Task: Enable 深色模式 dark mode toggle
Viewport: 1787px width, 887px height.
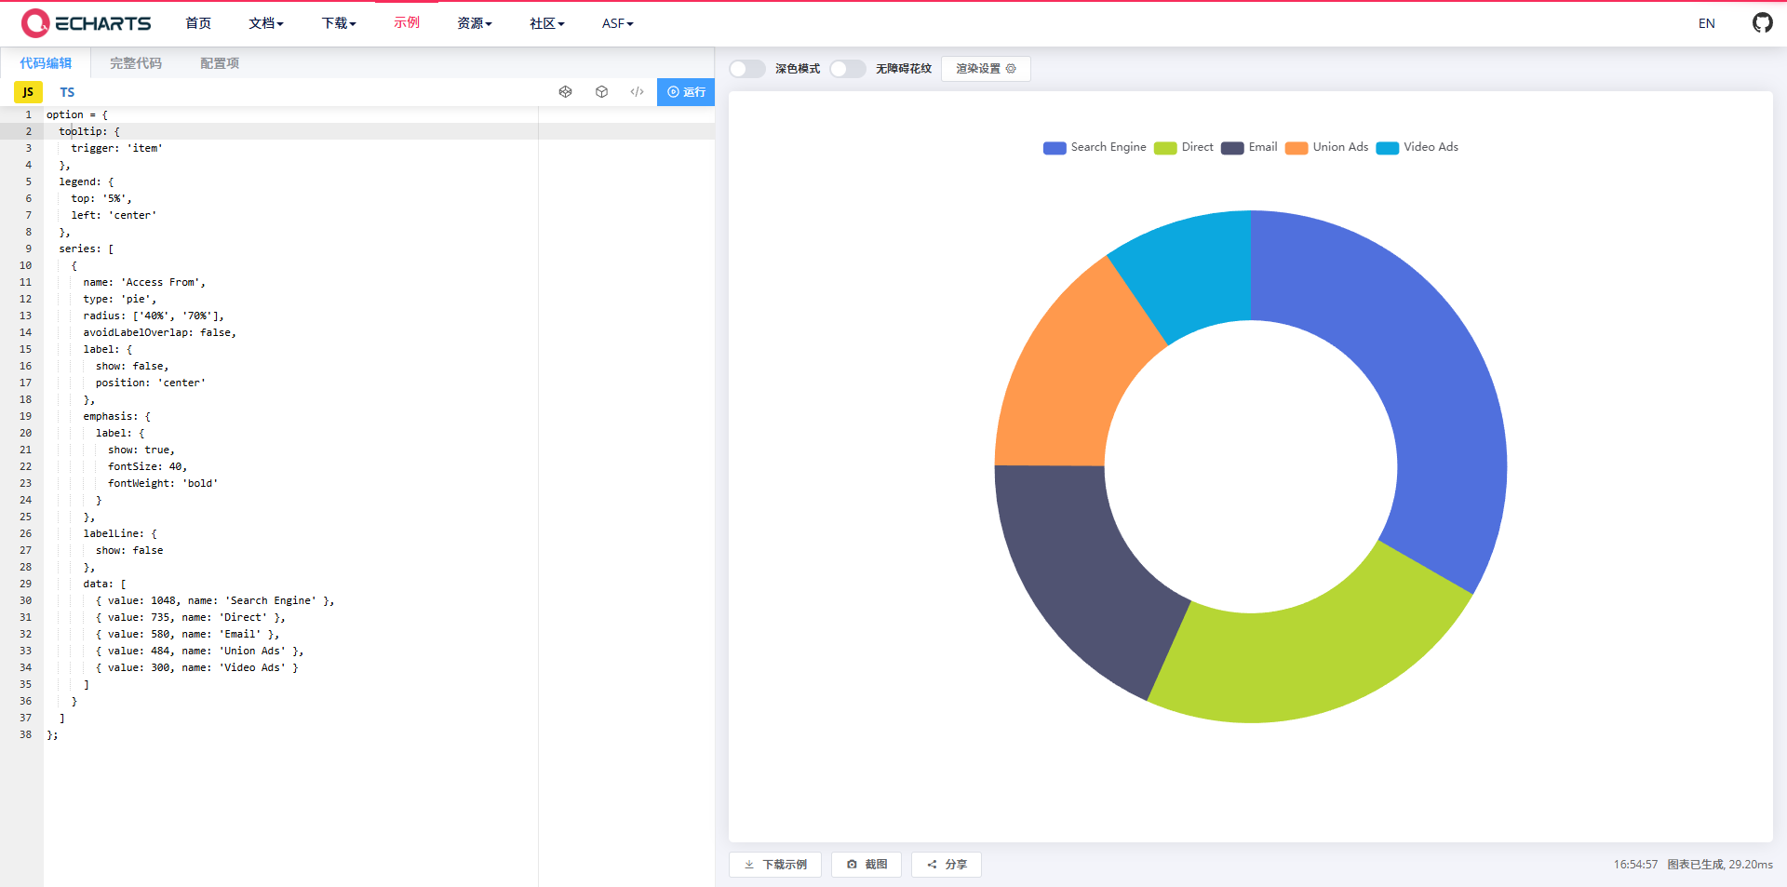Action: click(746, 68)
